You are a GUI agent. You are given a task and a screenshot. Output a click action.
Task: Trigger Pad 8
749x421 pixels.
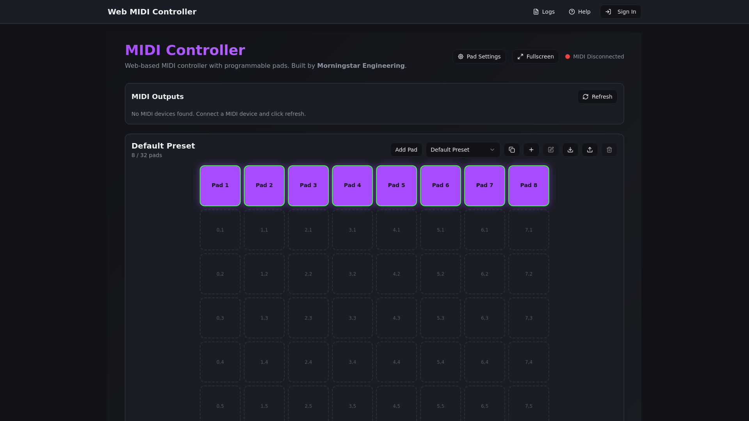point(529,186)
